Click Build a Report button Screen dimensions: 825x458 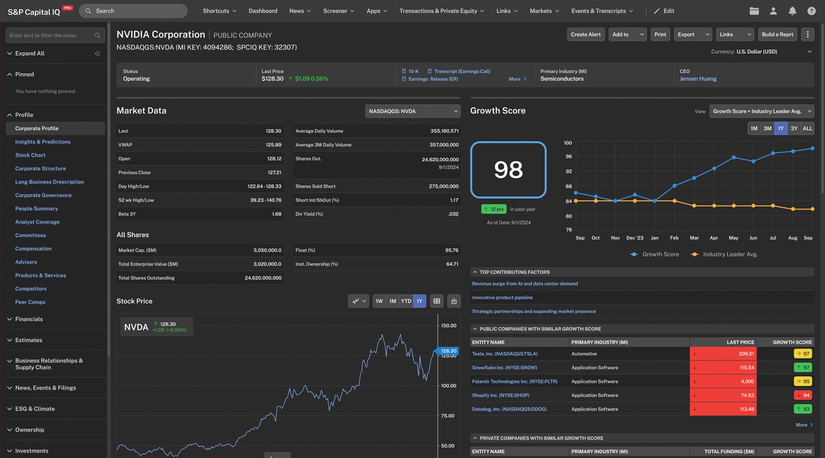click(x=777, y=34)
